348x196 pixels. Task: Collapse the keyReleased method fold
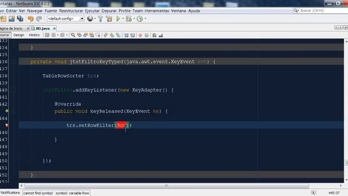pos(14,111)
